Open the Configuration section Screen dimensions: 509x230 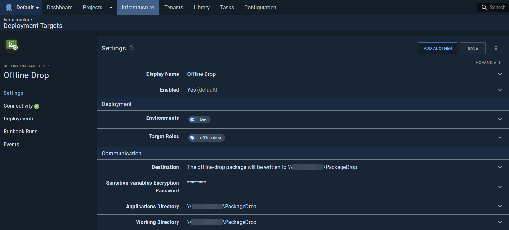coord(260,7)
